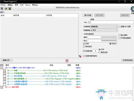Minimize the Cheat Engine window
This screenshot has width=134, height=101.
click(119, 1)
